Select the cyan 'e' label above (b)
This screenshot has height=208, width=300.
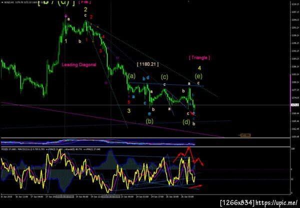149,113
